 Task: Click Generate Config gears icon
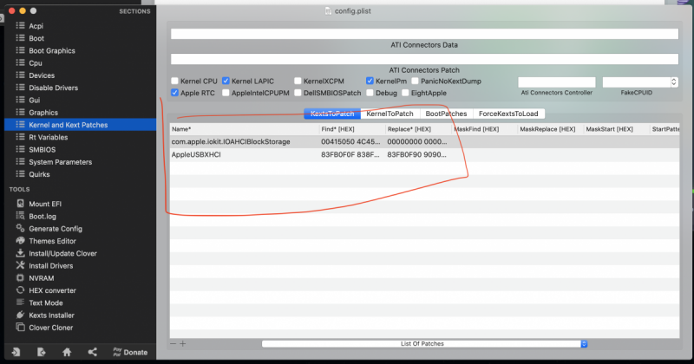pyautogui.click(x=20, y=228)
